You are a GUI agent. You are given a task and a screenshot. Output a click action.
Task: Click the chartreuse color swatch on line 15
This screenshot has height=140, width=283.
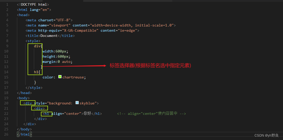[60, 77]
